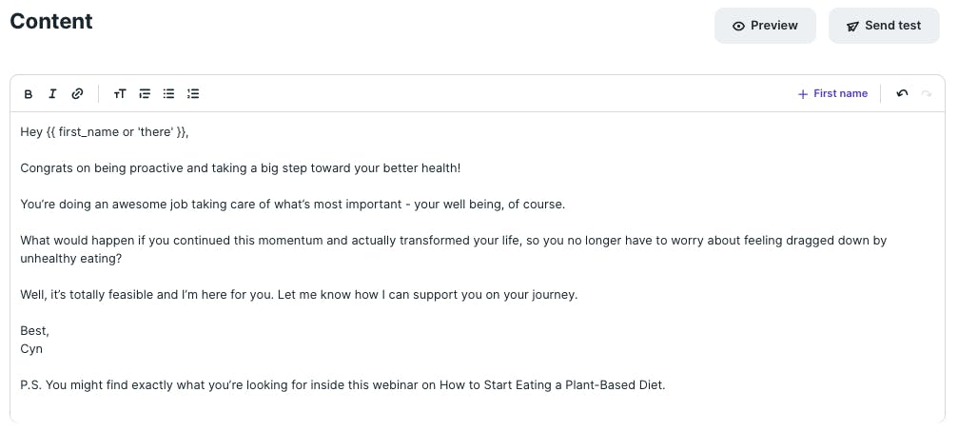Click the P.S. webinar line
Viewport: 958px width, 431px height.
click(x=342, y=385)
